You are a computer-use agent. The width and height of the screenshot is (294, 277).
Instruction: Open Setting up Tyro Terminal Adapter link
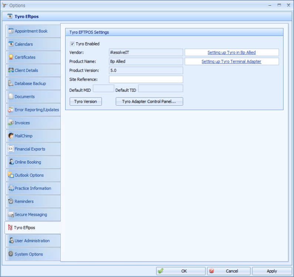pyautogui.click(x=231, y=62)
